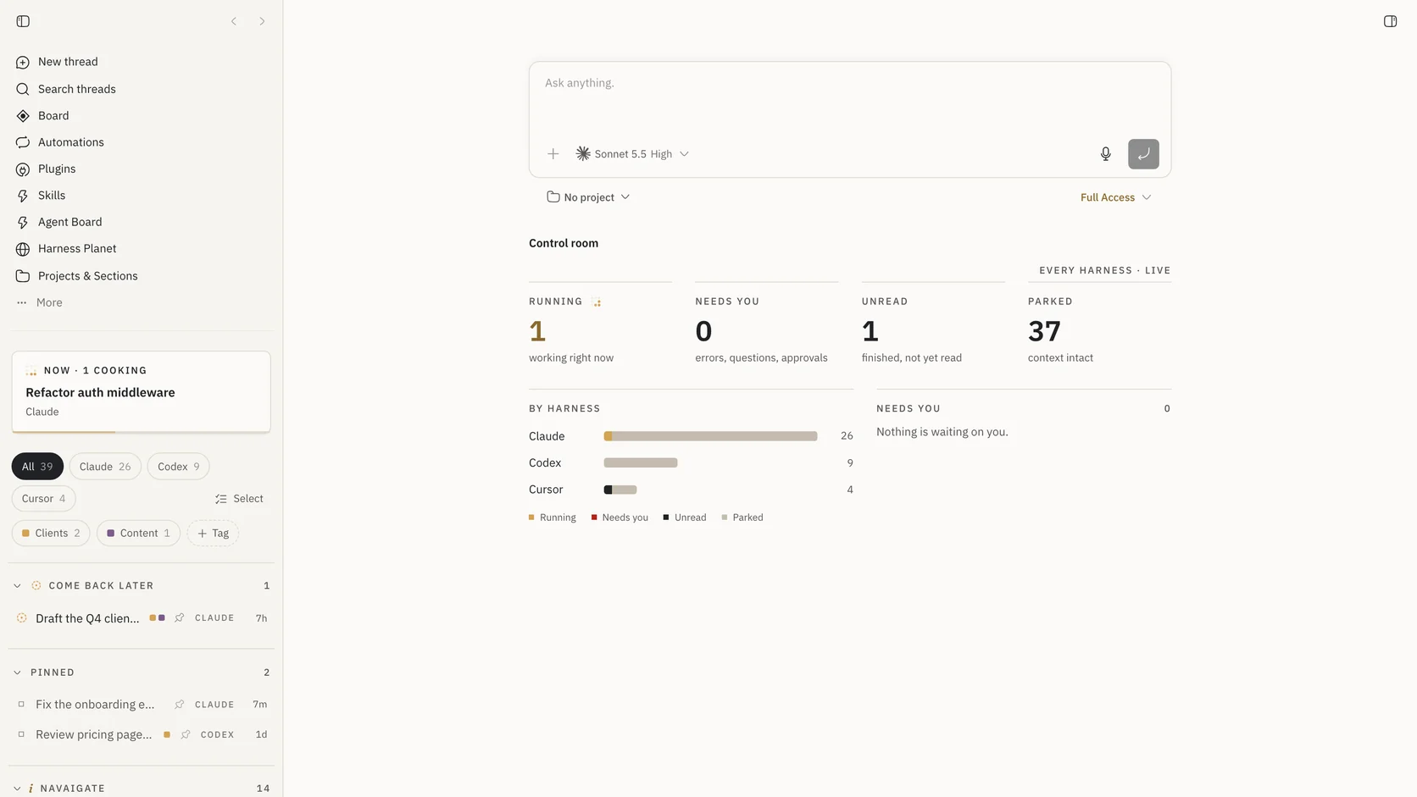Toggle the Content tag filter

click(138, 534)
